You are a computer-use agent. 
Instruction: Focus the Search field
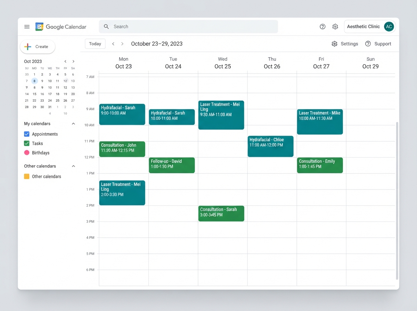click(188, 26)
